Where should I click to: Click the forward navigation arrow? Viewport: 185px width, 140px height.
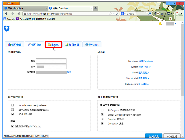click(x=13, y=14)
